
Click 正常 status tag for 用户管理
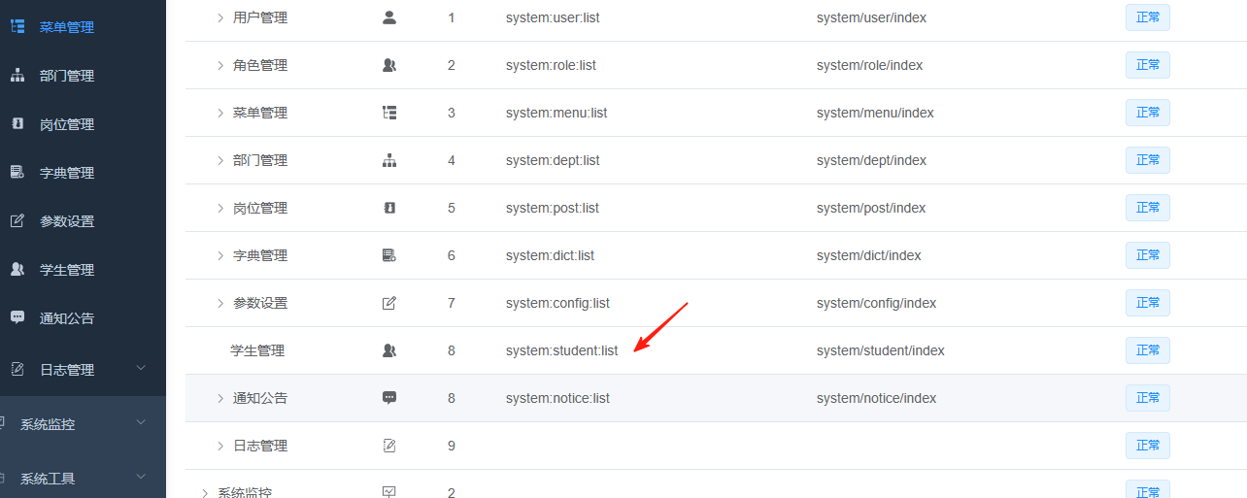click(x=1147, y=17)
